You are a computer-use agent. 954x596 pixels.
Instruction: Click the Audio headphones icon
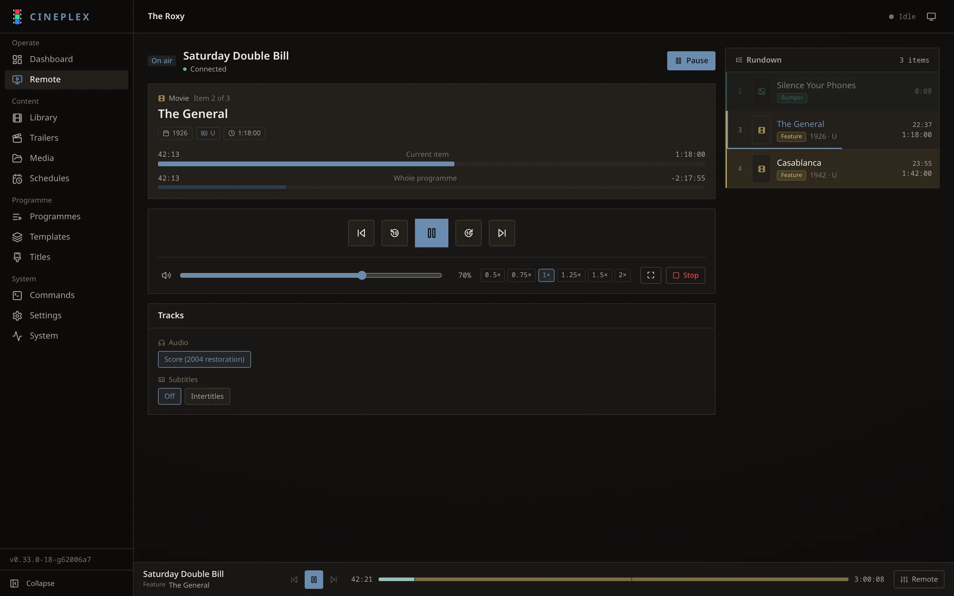coord(161,343)
